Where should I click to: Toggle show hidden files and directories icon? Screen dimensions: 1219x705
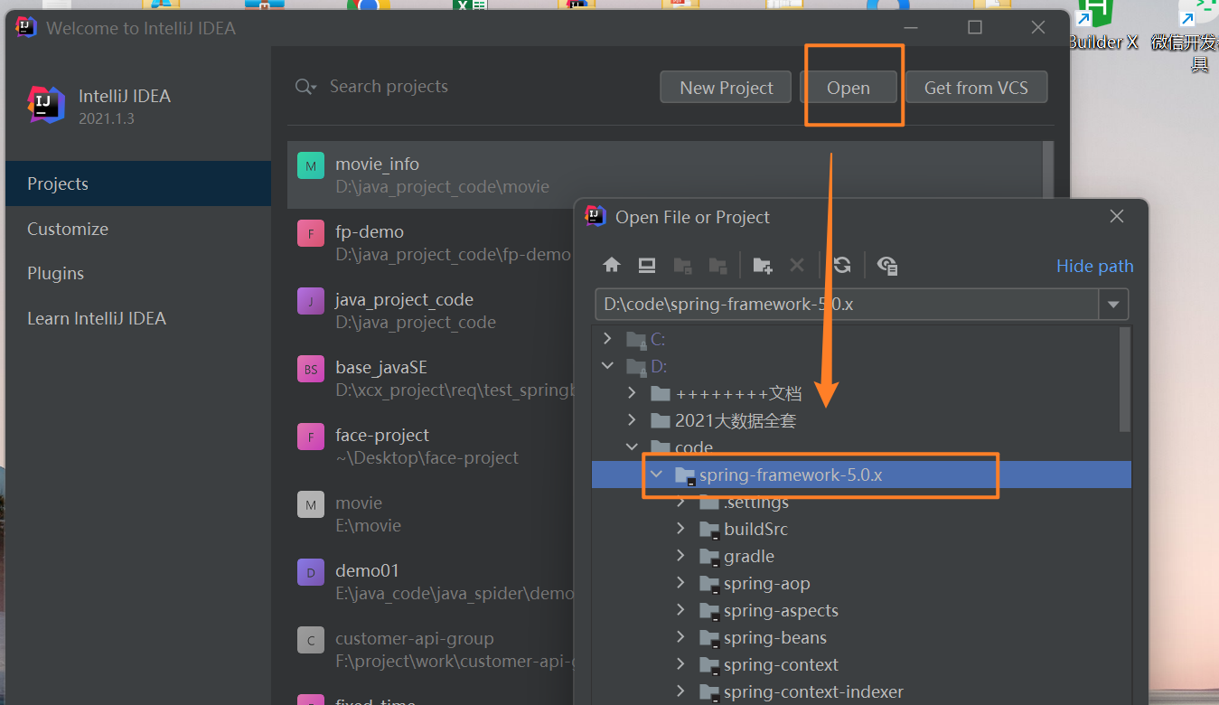(887, 265)
